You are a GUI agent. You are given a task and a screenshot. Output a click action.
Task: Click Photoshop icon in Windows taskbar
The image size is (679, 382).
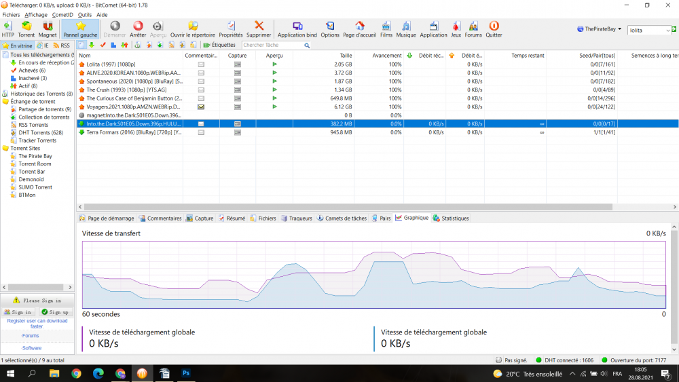(186, 373)
